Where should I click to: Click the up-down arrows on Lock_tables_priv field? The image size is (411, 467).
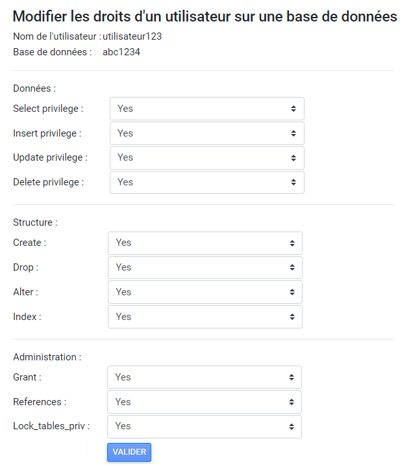point(292,427)
